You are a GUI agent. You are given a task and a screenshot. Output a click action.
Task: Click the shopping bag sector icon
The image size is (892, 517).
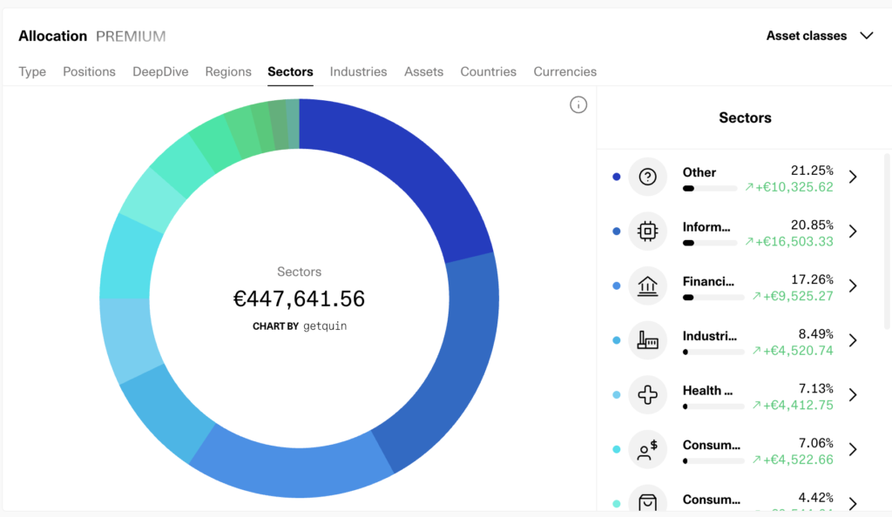pos(647,500)
